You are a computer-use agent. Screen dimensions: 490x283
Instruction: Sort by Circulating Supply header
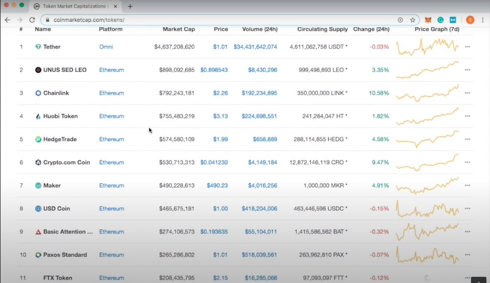323,29
